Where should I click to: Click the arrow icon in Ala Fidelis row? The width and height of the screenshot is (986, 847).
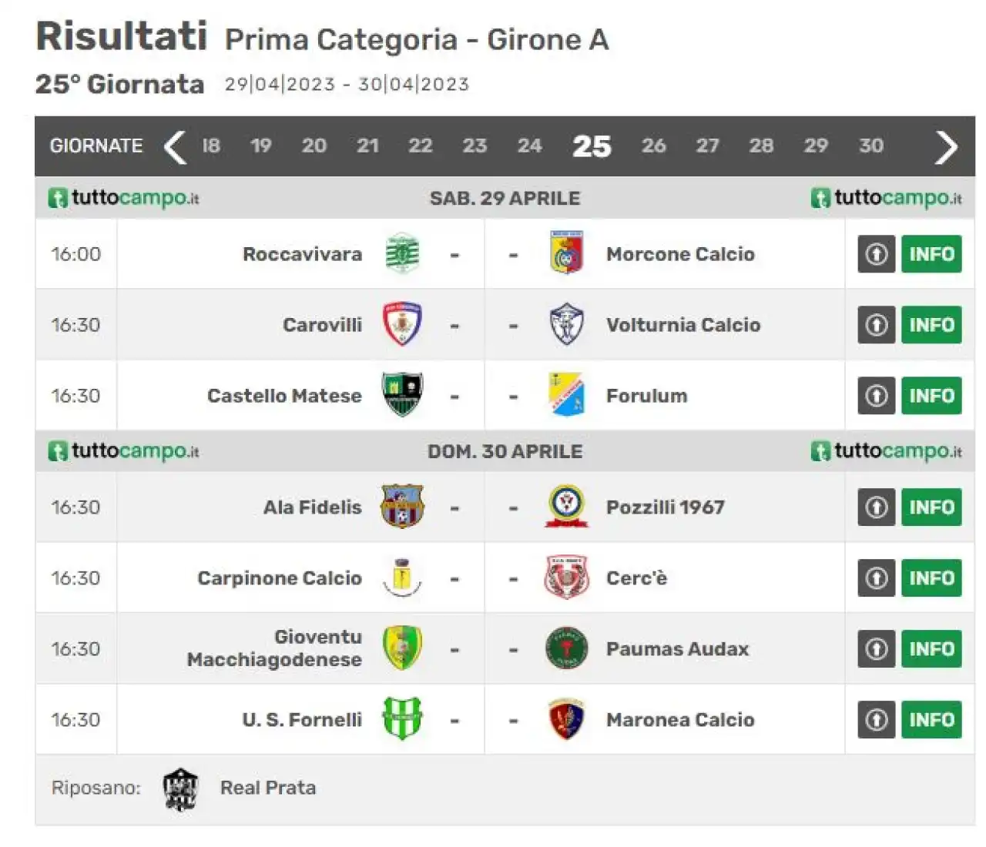[877, 507]
